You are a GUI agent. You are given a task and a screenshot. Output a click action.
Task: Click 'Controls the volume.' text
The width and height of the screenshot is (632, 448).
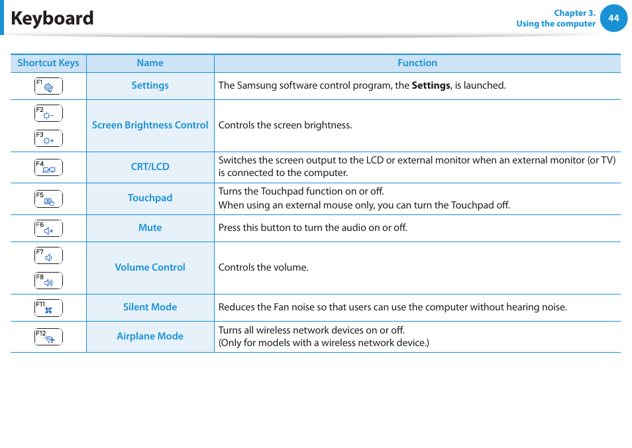coord(264,267)
